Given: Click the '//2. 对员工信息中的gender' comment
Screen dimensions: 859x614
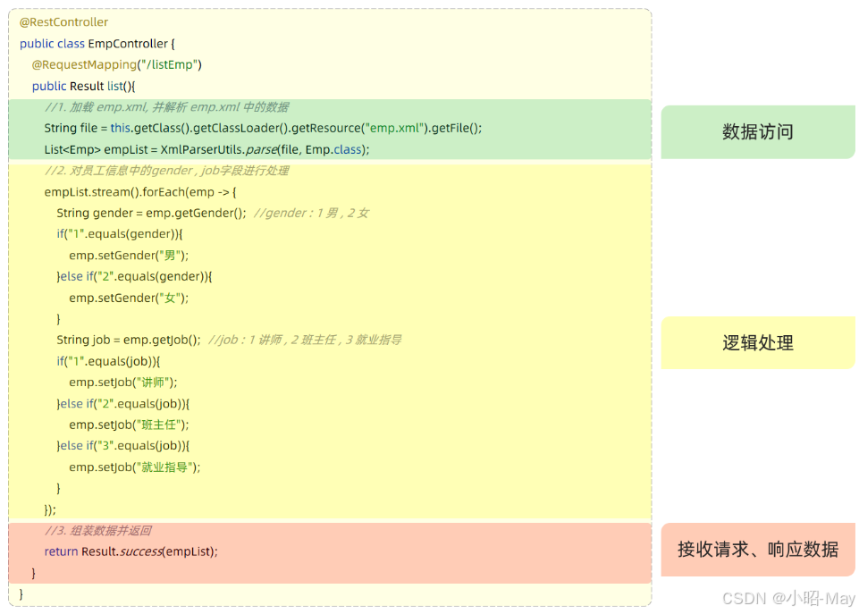Looking at the screenshot, I should coord(166,171).
